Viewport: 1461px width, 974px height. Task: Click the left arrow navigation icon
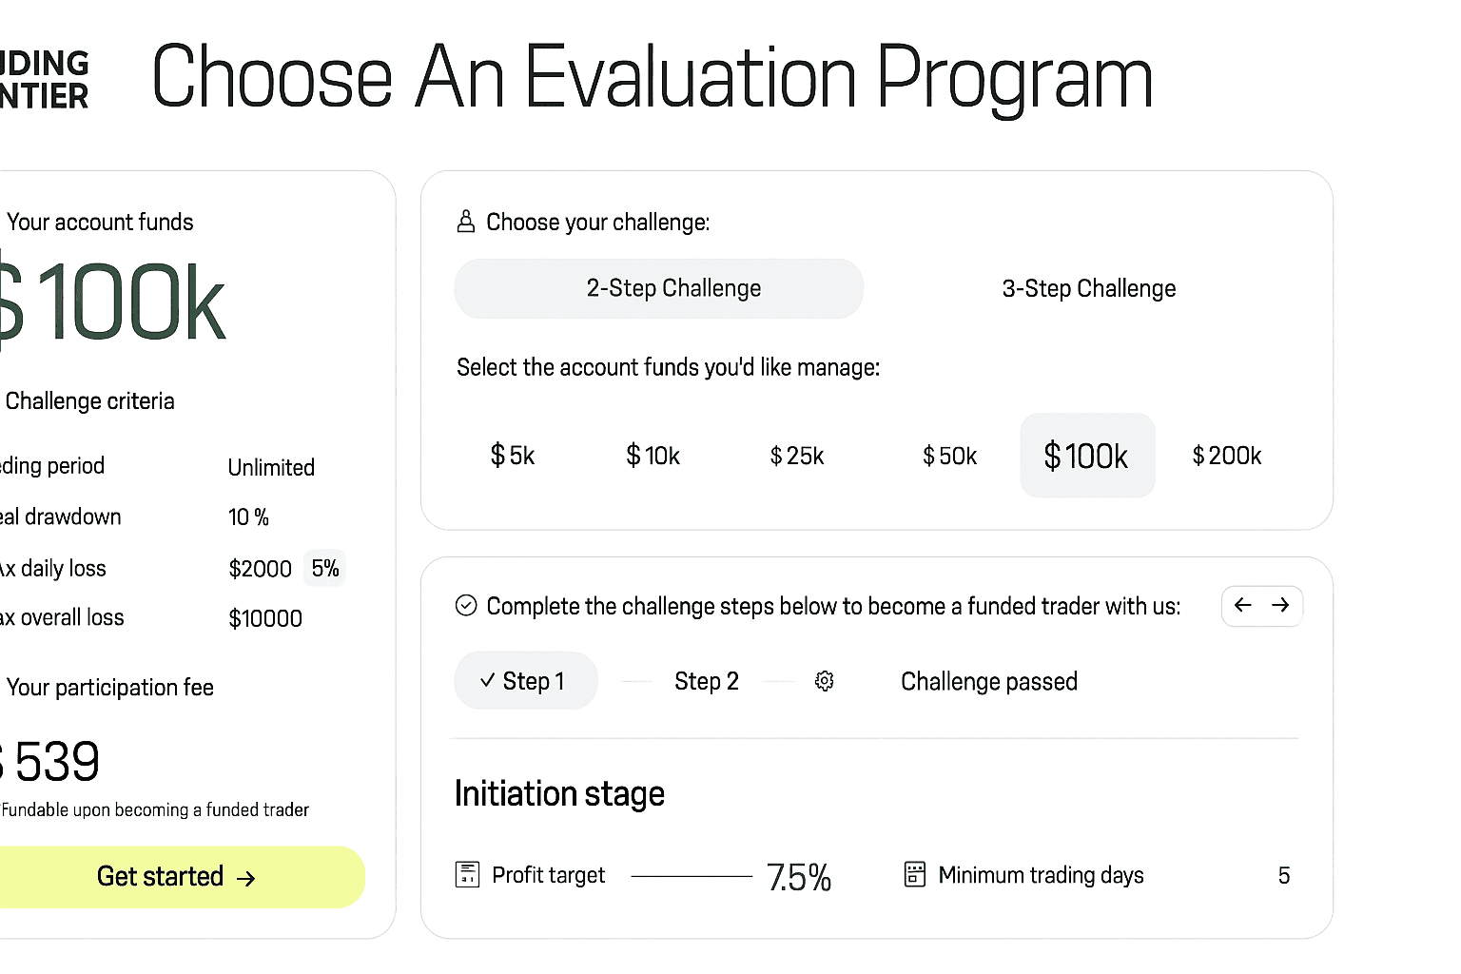[1242, 605]
